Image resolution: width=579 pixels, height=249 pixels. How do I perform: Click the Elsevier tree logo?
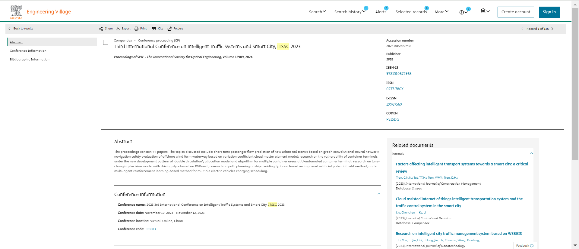pyautogui.click(x=16, y=12)
